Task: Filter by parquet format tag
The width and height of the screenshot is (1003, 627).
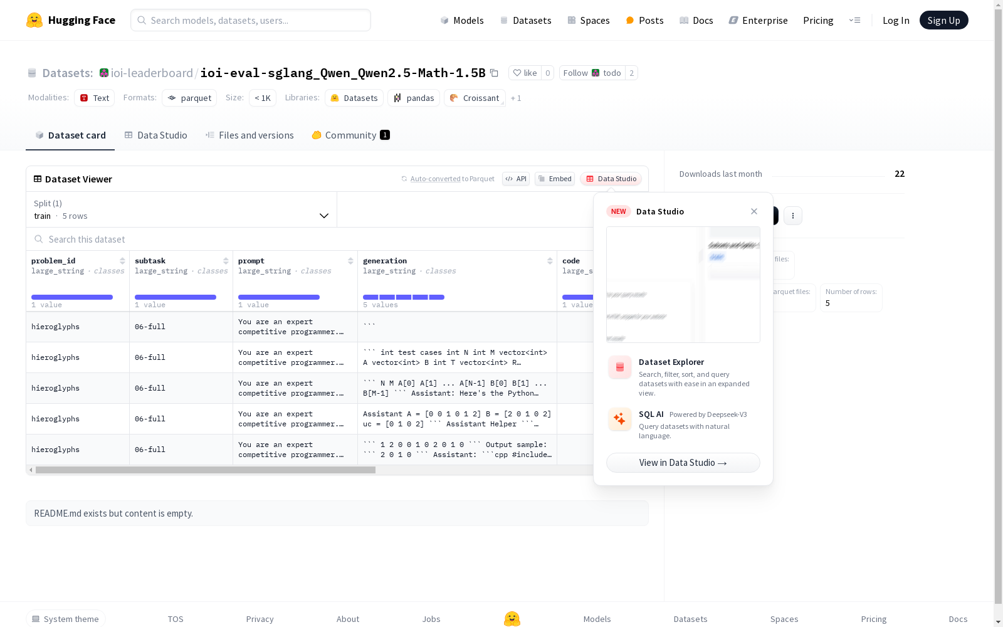Action: (189, 98)
